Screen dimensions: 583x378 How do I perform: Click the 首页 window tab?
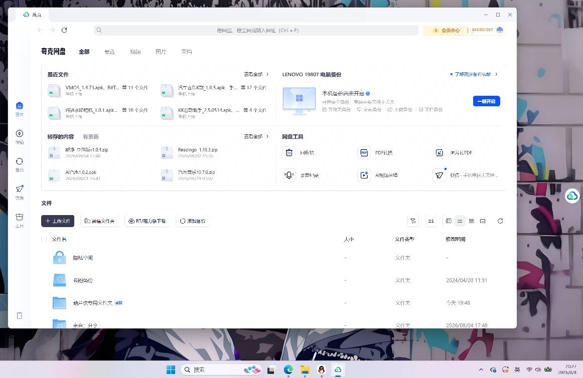(32, 15)
